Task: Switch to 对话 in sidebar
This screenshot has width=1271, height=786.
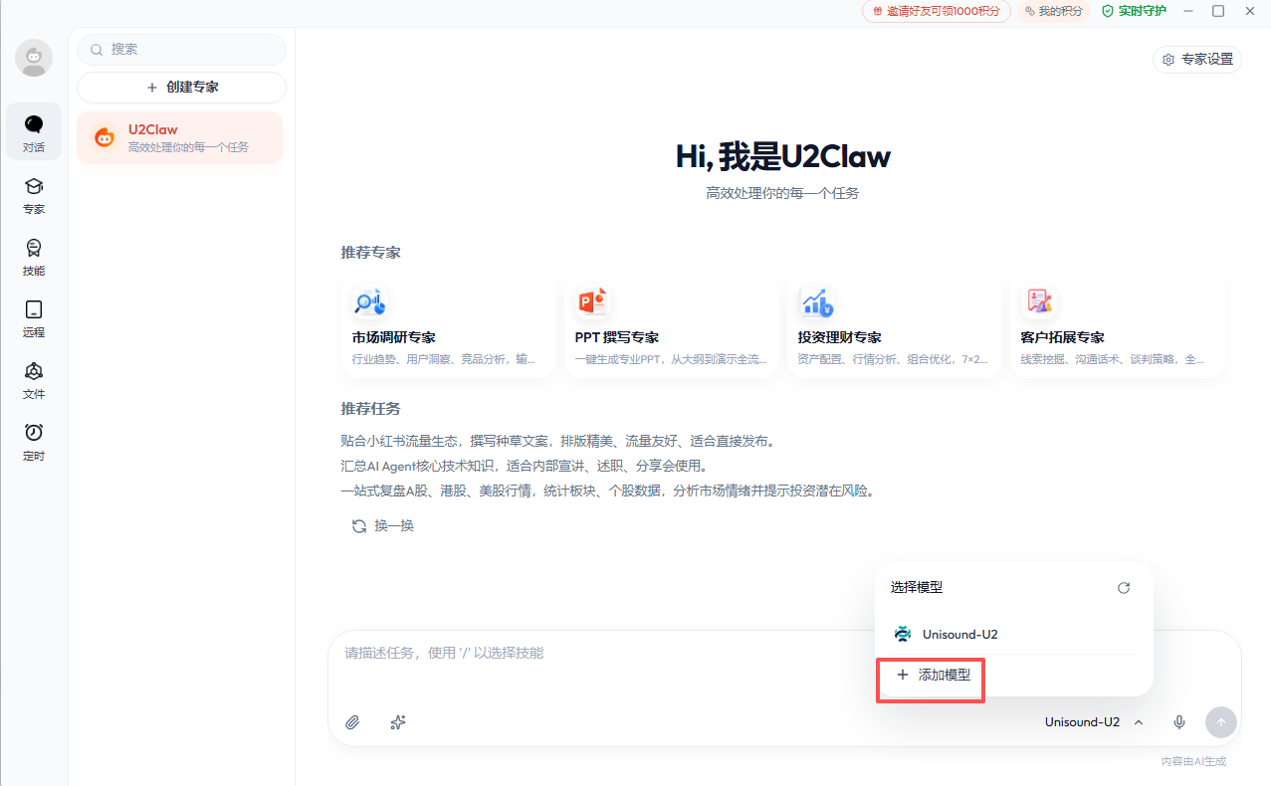Action: [x=34, y=132]
